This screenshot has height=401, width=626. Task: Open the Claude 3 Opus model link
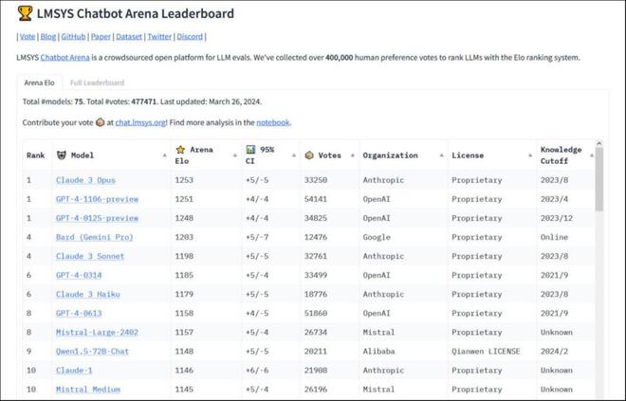[85, 180]
